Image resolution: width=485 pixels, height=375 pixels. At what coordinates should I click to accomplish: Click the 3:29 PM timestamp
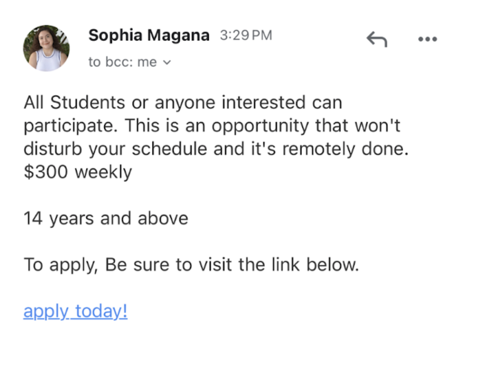246,35
